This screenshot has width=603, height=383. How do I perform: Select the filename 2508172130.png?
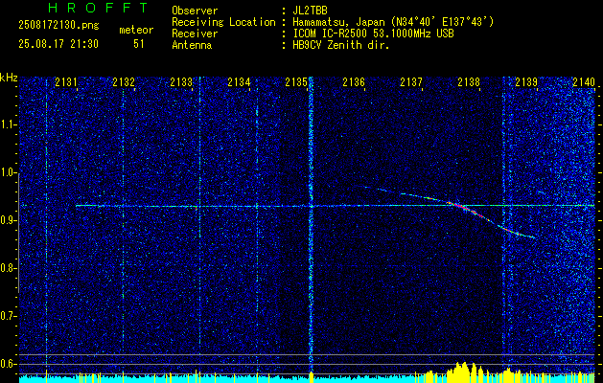point(58,26)
